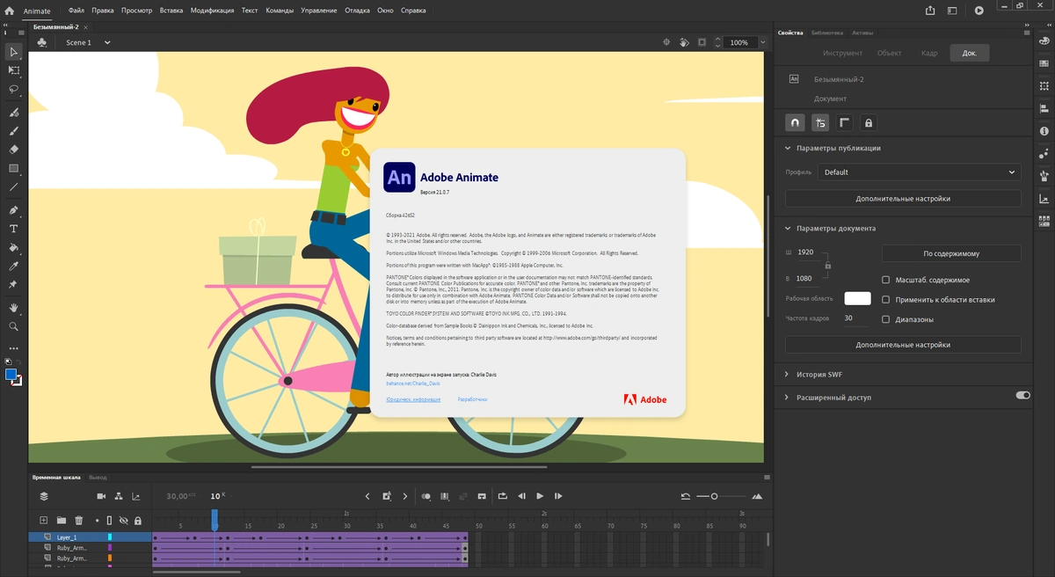The height and width of the screenshot is (577, 1055).
Task: Collapse Параметры публикации section
Action: point(788,148)
